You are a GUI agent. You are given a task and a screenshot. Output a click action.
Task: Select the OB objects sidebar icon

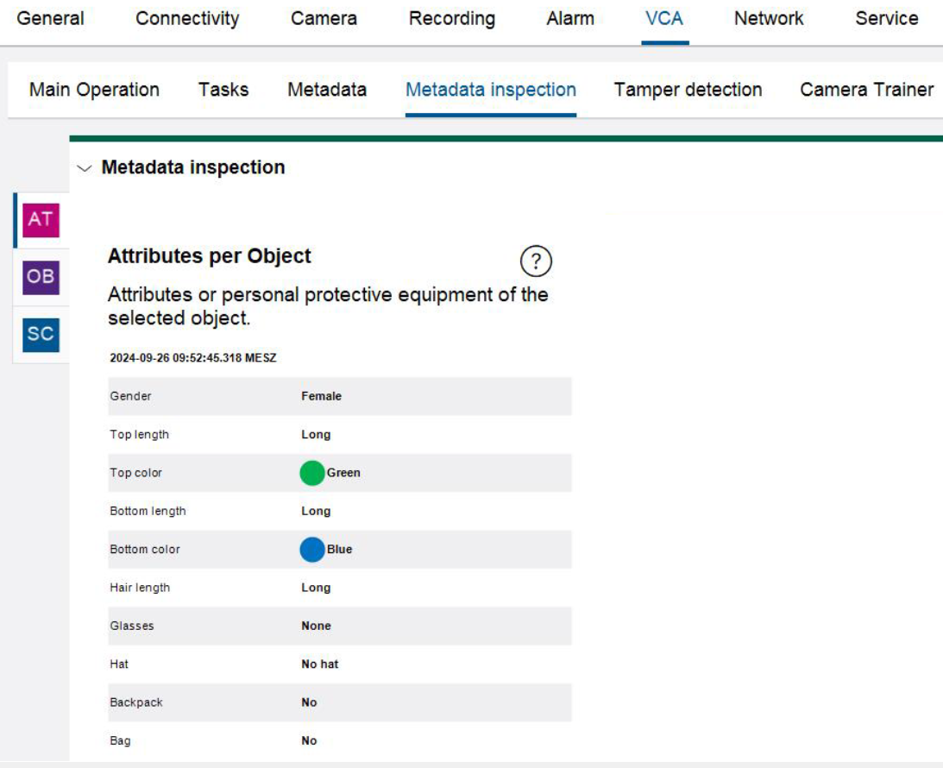pyautogui.click(x=41, y=278)
